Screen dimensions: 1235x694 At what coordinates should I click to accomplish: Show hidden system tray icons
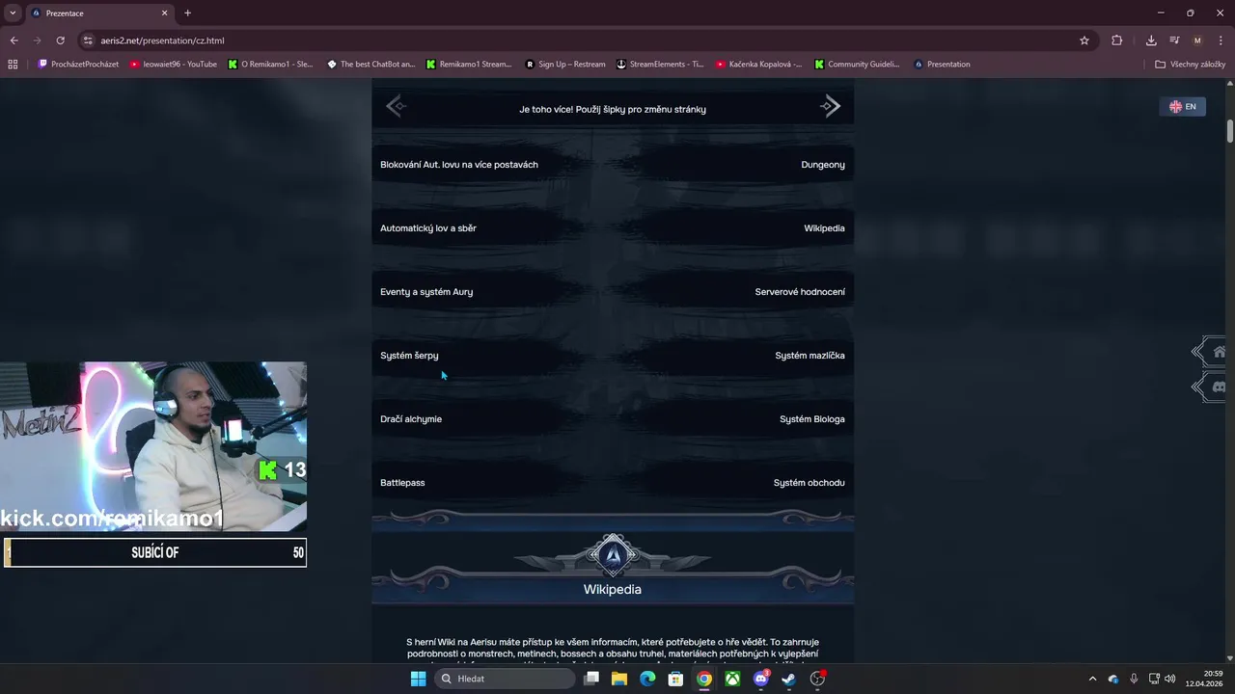click(1092, 679)
